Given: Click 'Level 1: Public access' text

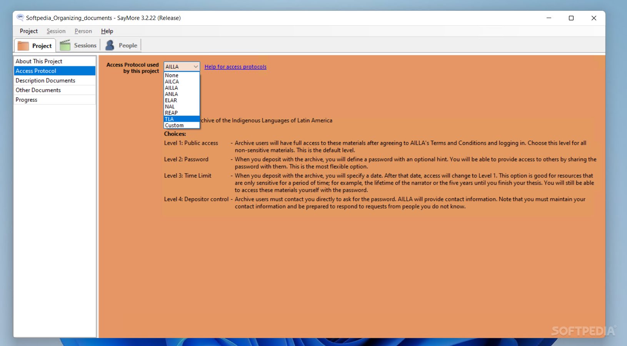Looking at the screenshot, I should coord(191,143).
